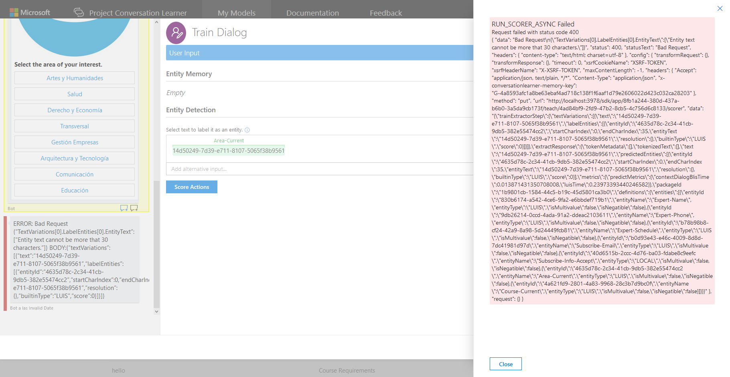Click the Entity Memory heading
This screenshot has width=730, height=377.
tap(189, 74)
